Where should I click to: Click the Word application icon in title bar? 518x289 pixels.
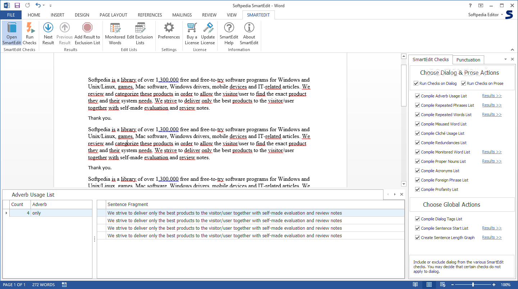[7, 5]
